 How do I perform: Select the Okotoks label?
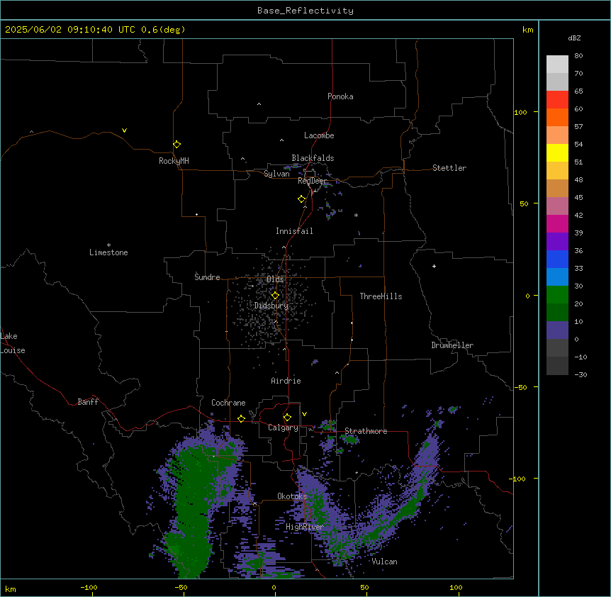point(292,496)
